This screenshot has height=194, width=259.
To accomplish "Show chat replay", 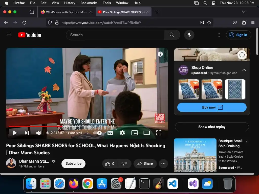I will pos(212,127).
